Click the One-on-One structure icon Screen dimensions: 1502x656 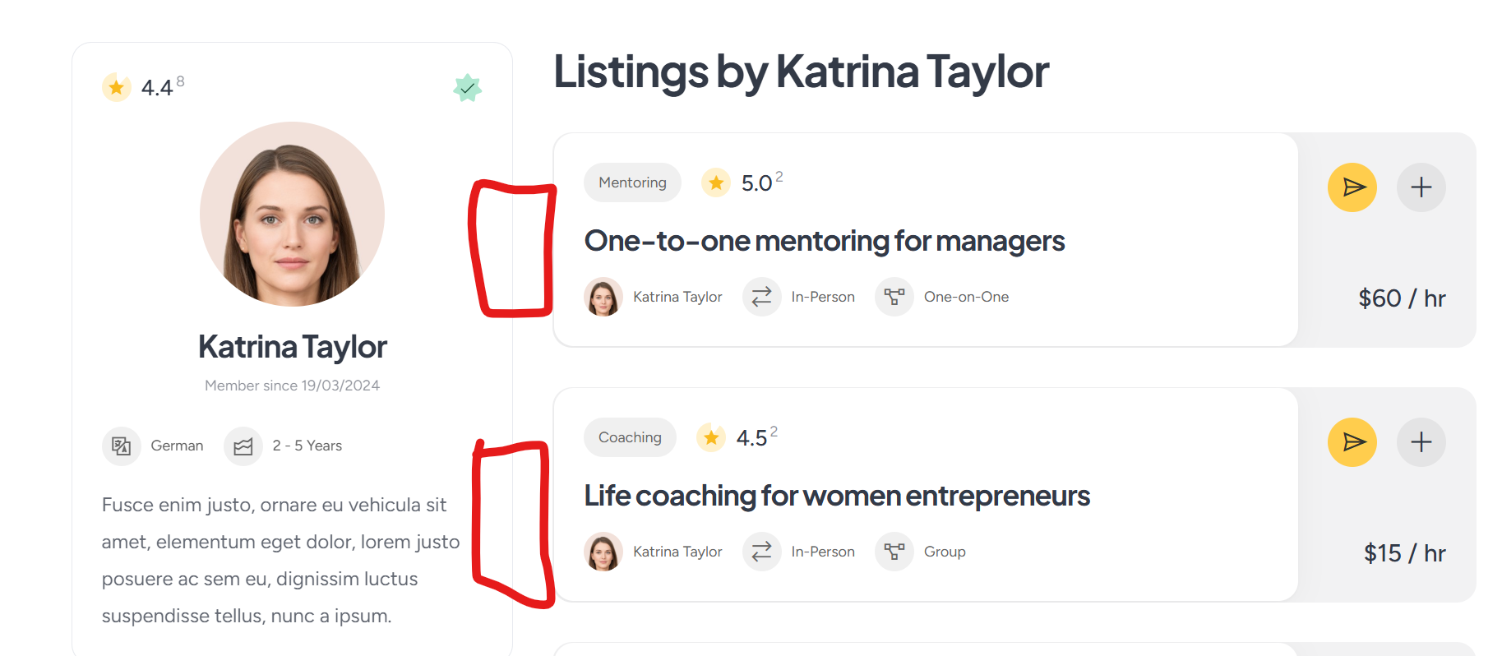tap(894, 297)
